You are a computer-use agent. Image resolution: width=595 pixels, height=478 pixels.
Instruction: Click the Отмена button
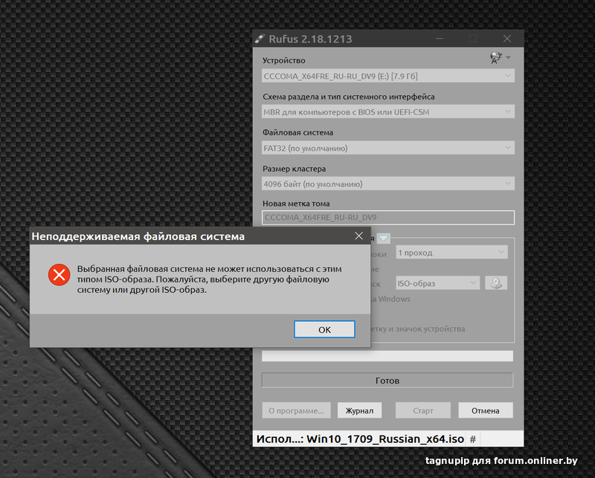click(x=486, y=410)
